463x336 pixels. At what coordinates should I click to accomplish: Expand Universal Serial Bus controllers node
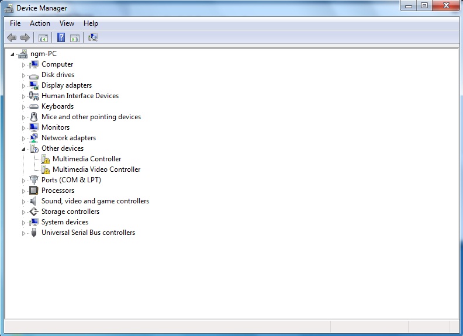pyautogui.click(x=23, y=233)
